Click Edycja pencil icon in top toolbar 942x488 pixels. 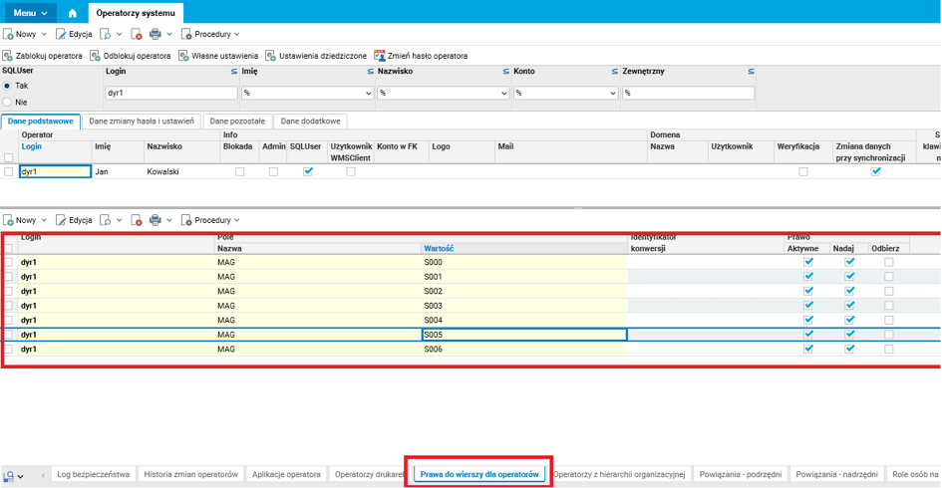tap(61, 34)
